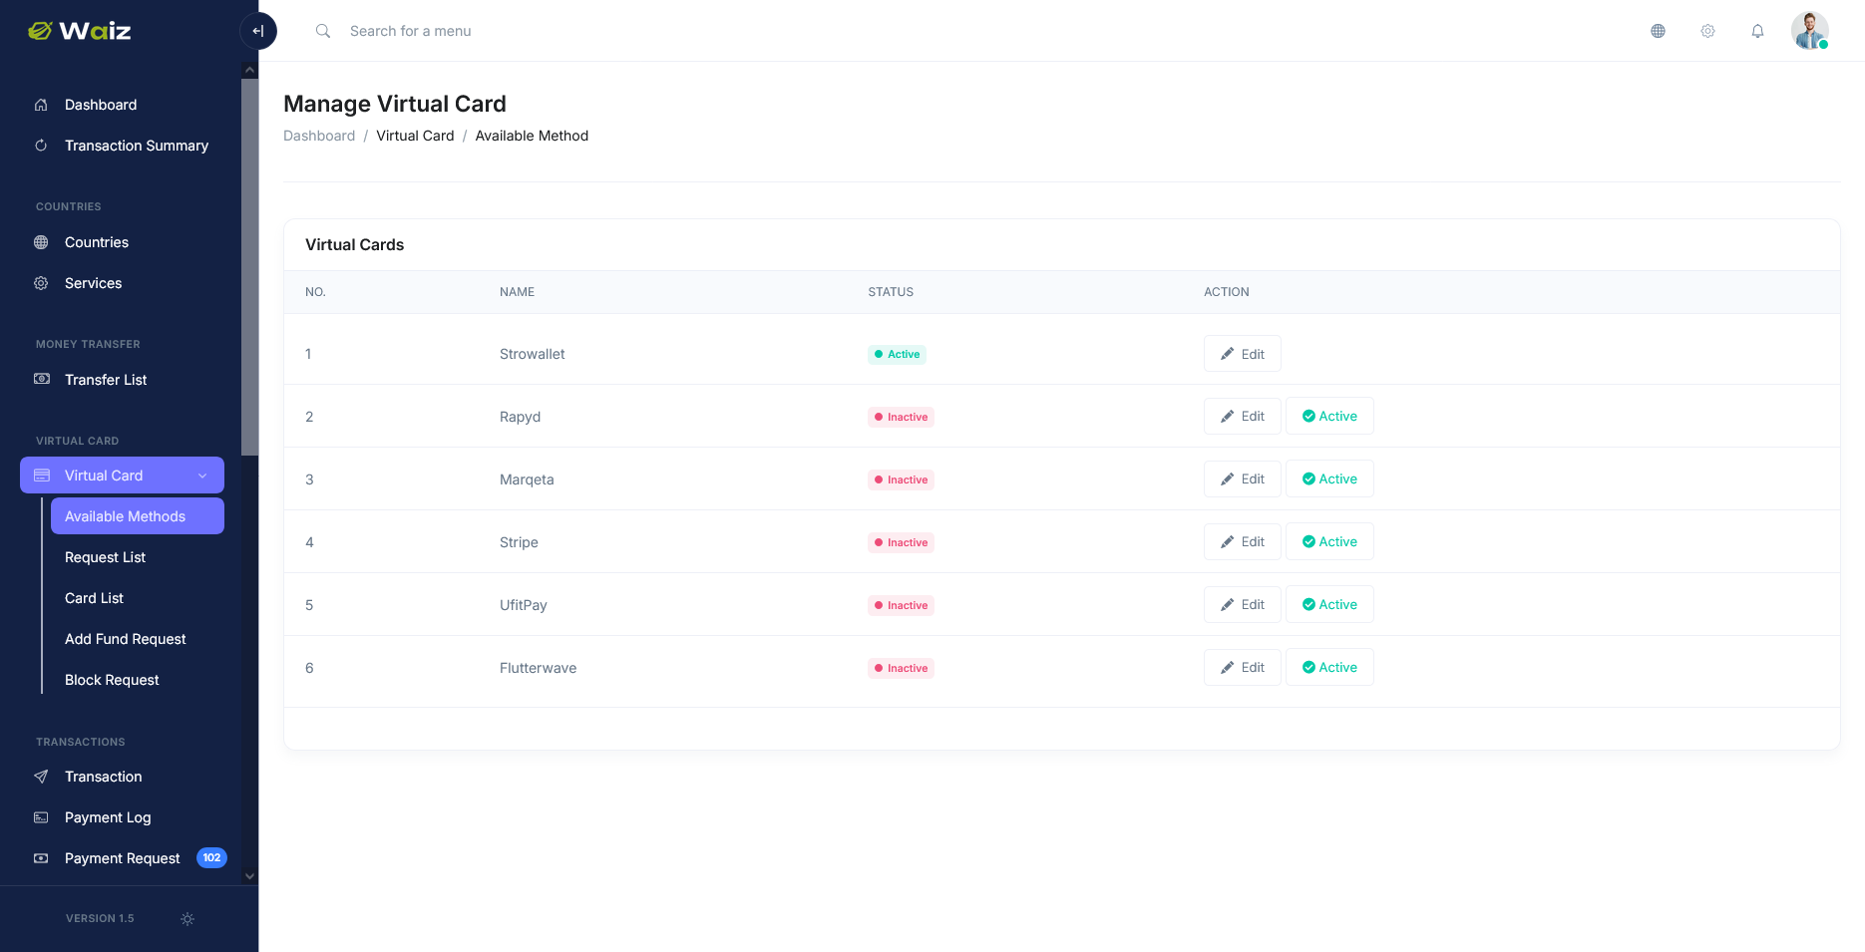This screenshot has width=1865, height=952.
Task: Activate the Rapyd method
Action: click(1329, 416)
